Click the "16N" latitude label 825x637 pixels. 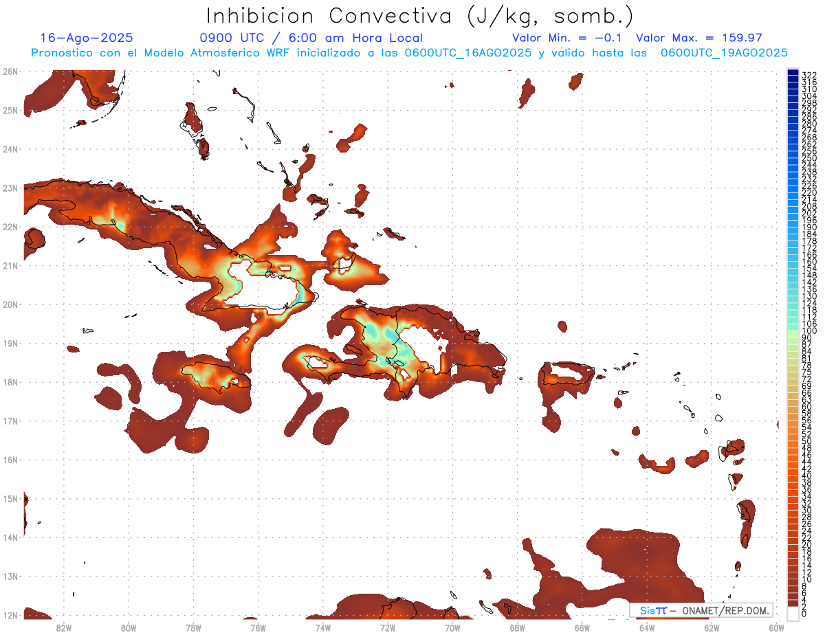(x=10, y=460)
